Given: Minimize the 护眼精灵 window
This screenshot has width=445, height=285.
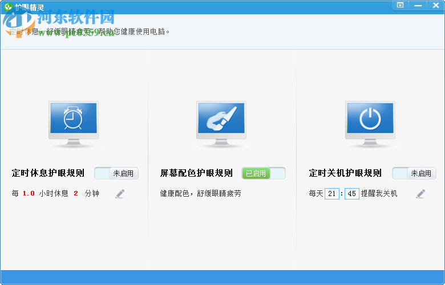Looking at the screenshot, I should [418, 5].
